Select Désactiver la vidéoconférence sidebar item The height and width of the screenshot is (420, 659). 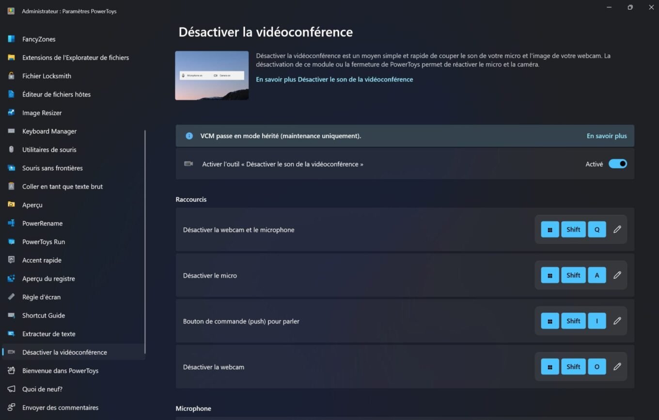(74, 352)
